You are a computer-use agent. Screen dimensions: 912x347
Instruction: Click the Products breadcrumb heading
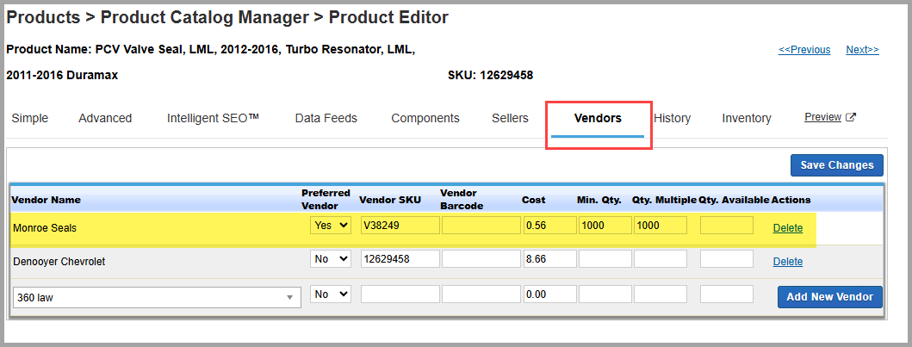click(43, 17)
